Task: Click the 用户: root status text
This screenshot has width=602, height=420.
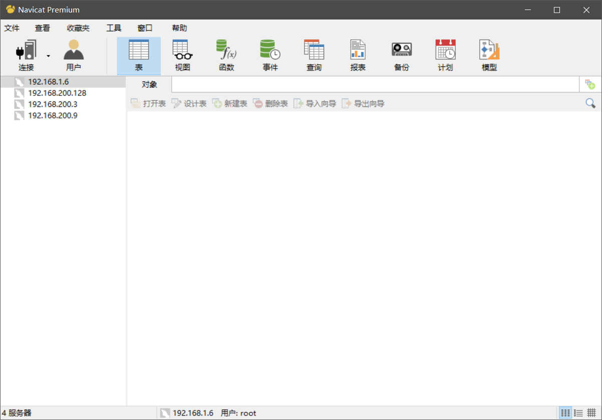Action: pos(238,413)
